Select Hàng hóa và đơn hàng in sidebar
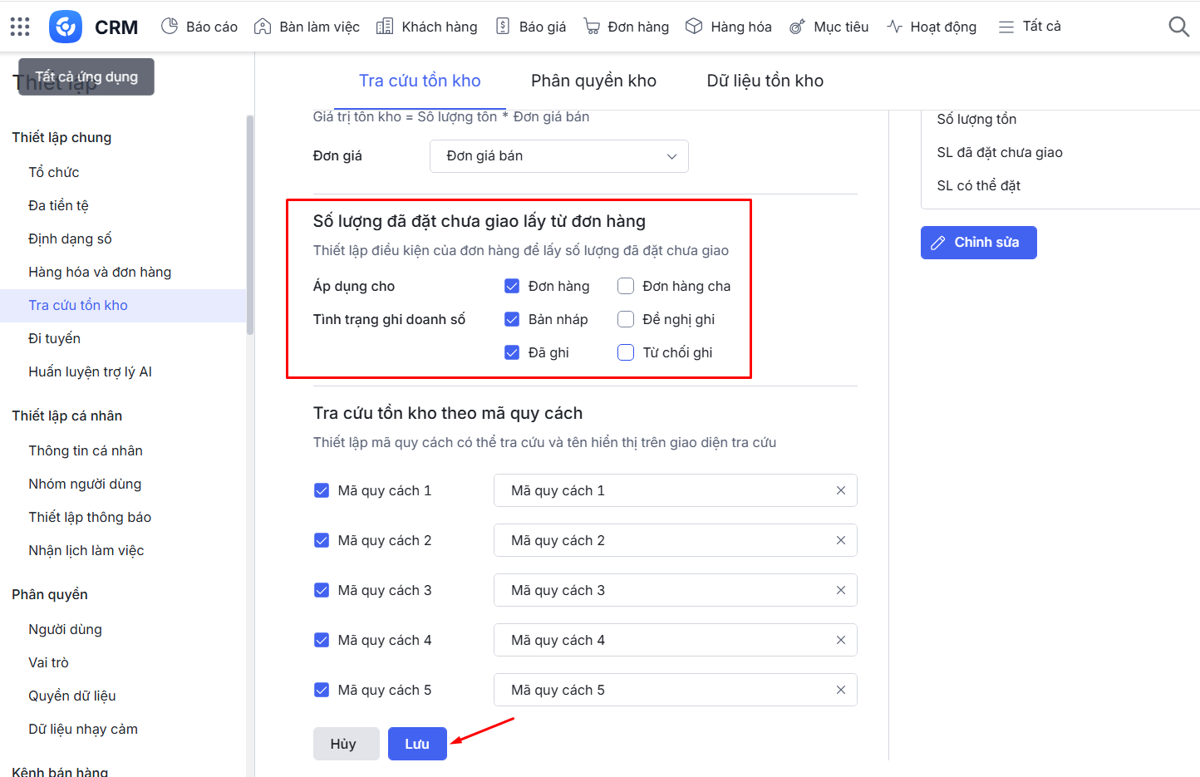 point(100,272)
